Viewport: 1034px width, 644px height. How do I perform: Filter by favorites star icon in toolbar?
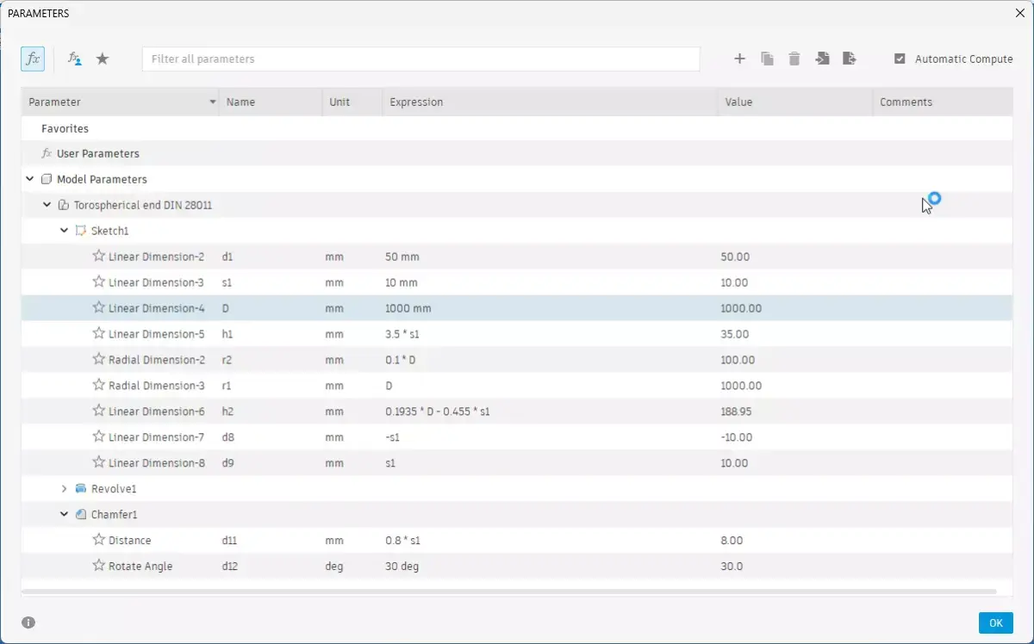103,59
